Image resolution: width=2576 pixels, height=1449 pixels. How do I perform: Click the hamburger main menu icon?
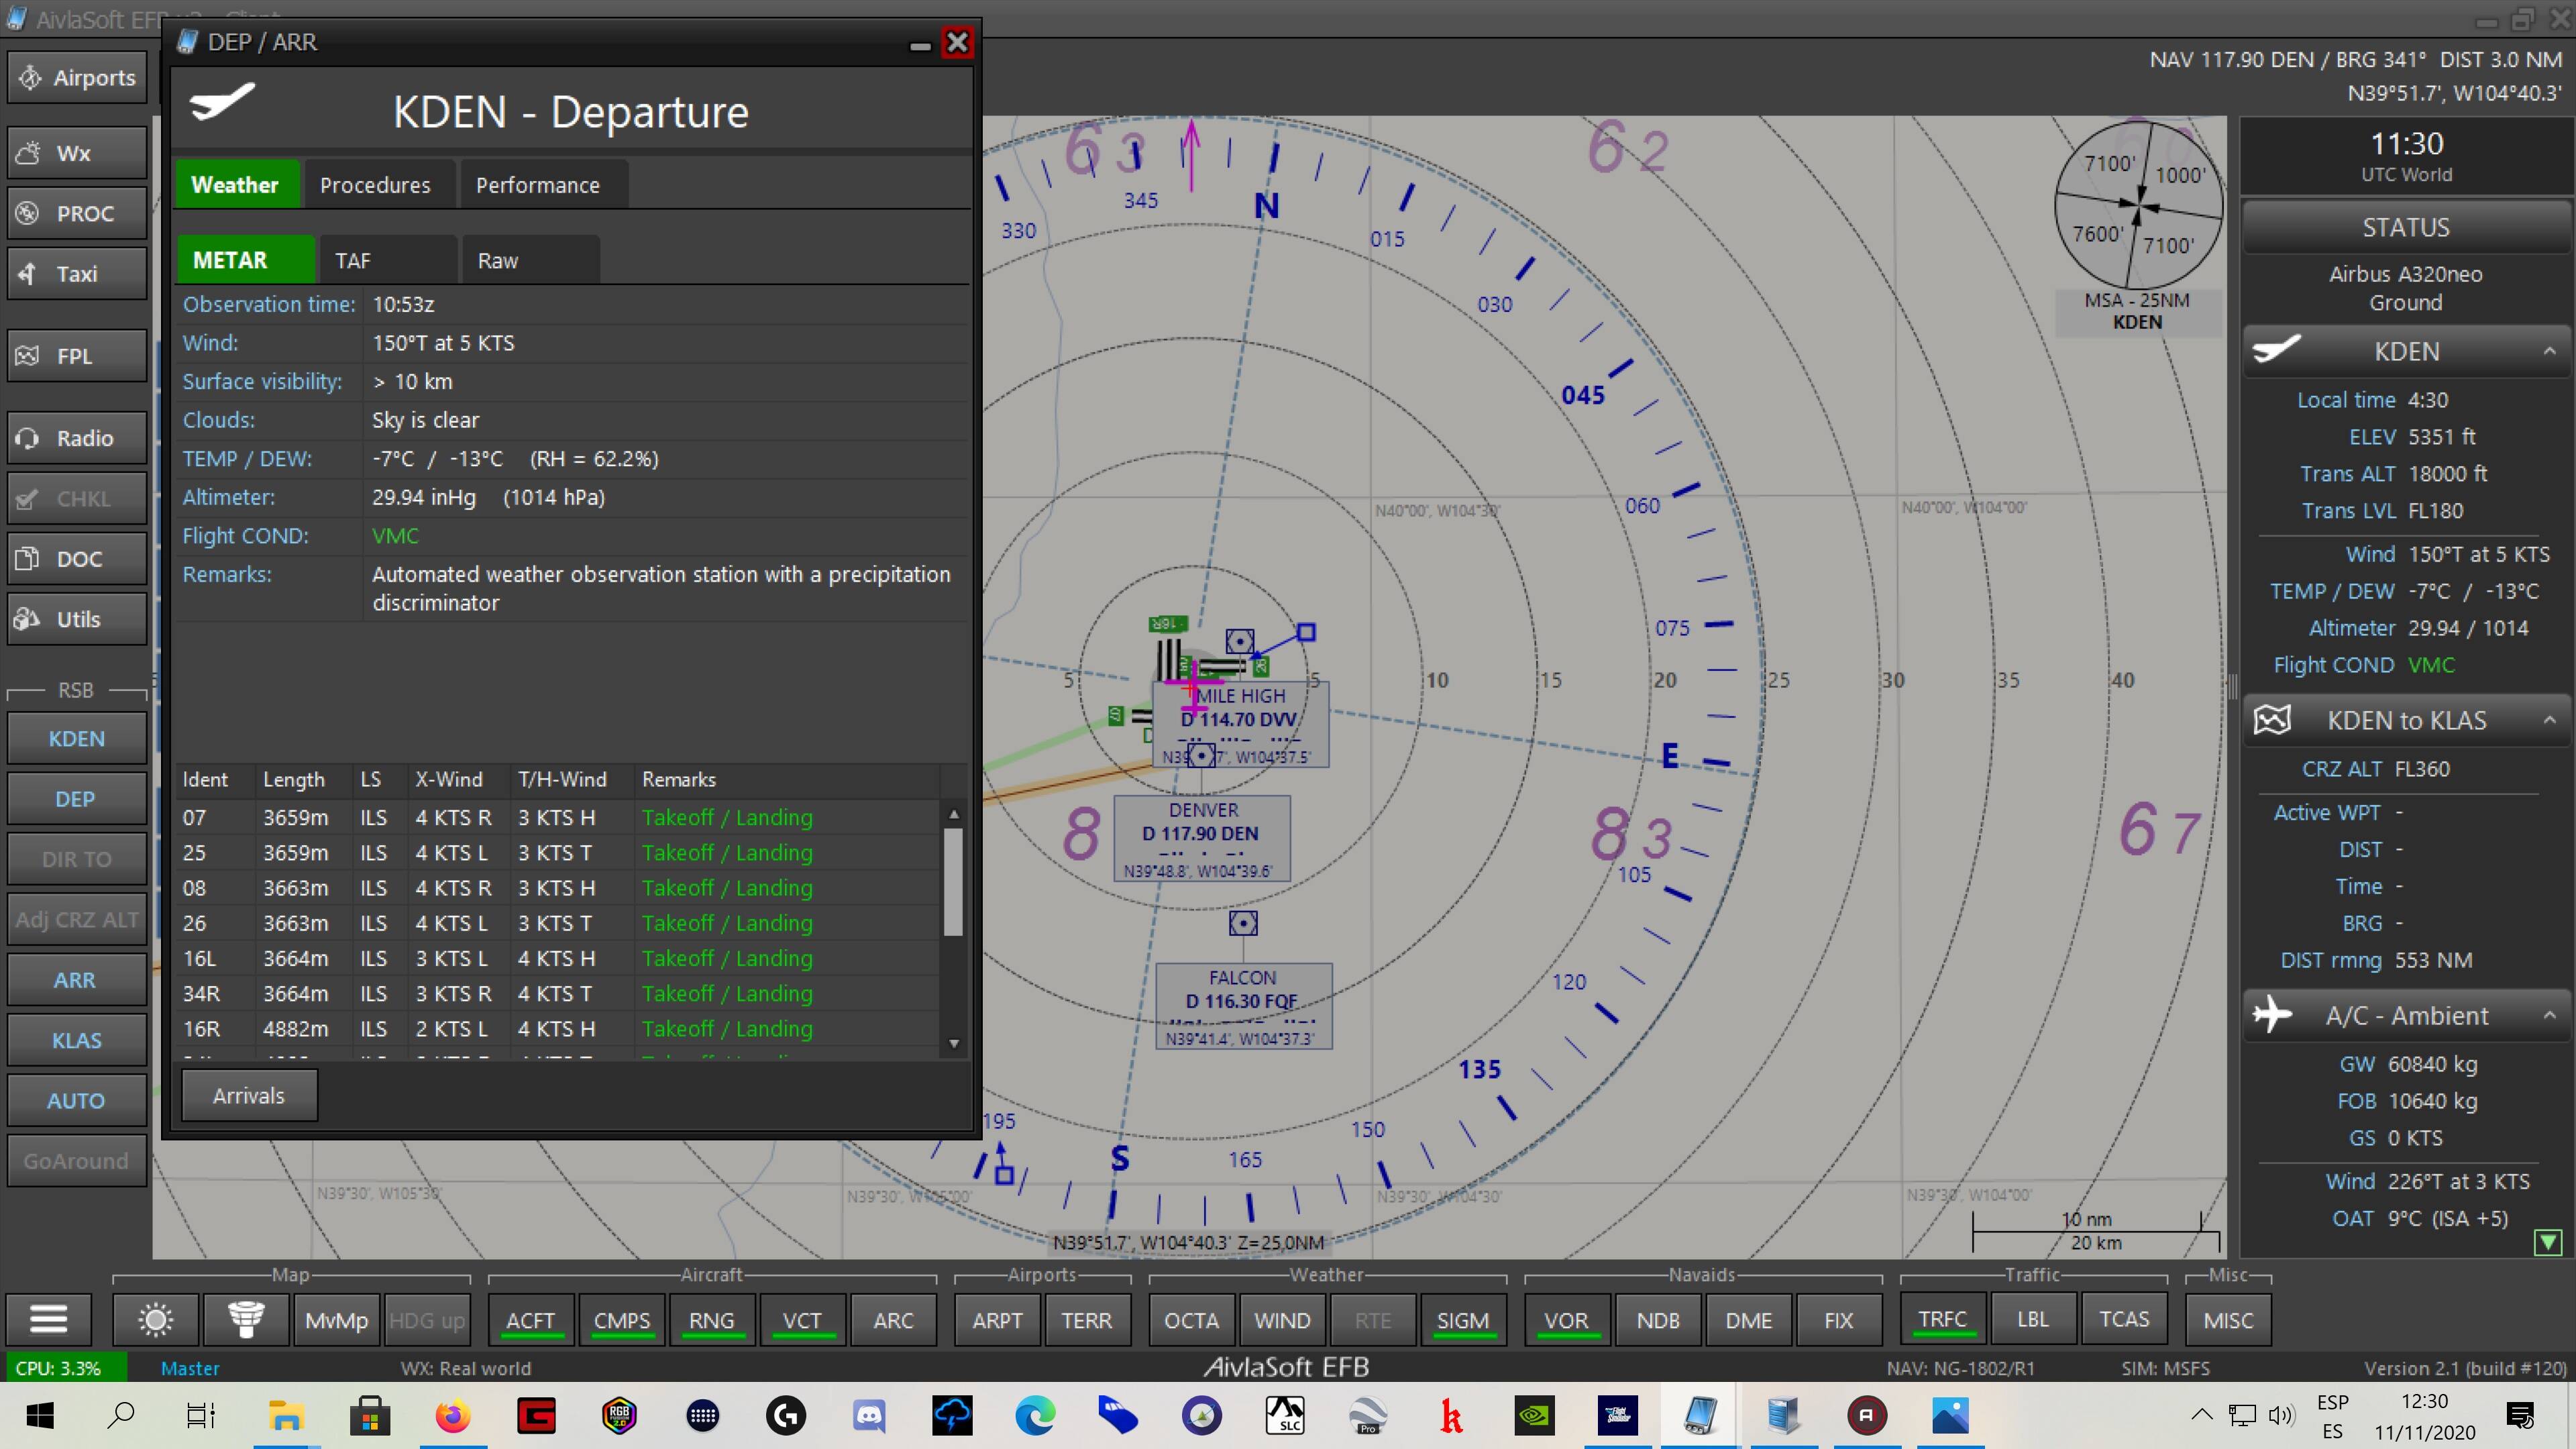point(48,1320)
